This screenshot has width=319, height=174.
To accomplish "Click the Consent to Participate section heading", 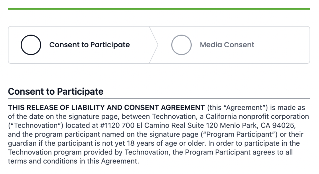I will pos(56,91).
